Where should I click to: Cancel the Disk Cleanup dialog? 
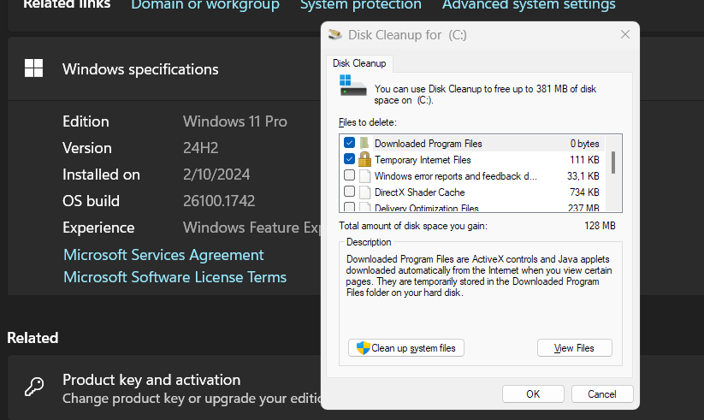(602, 394)
